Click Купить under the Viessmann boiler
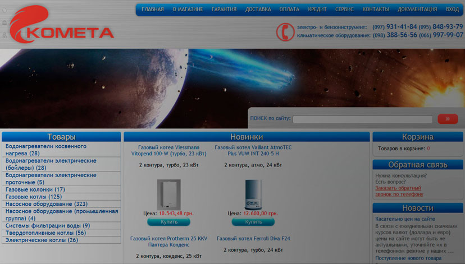465x264 pixels. 168,221
